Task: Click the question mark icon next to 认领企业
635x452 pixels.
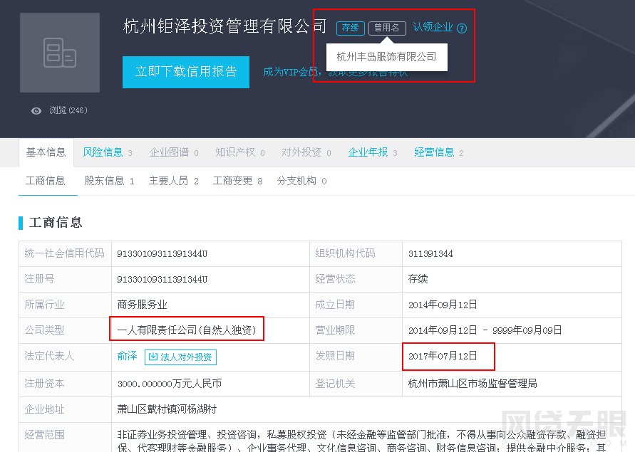Action: tap(462, 28)
